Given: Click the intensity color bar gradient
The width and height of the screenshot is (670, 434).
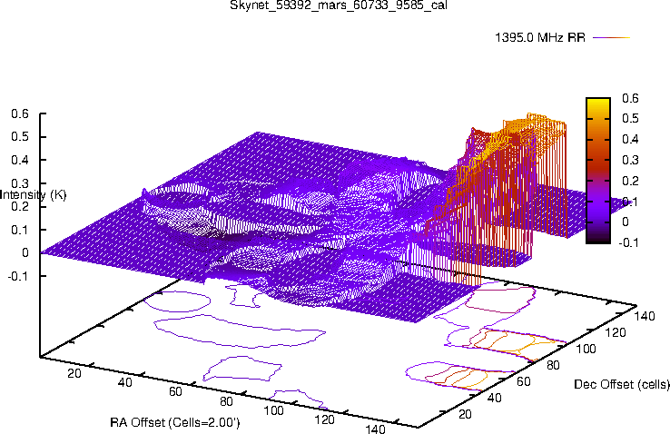Looking at the screenshot, I should (x=598, y=171).
